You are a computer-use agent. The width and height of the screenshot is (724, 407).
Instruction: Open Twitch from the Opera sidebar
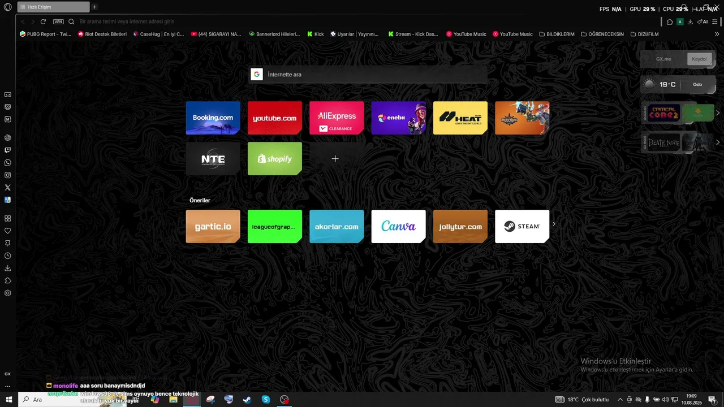pyautogui.click(x=8, y=150)
